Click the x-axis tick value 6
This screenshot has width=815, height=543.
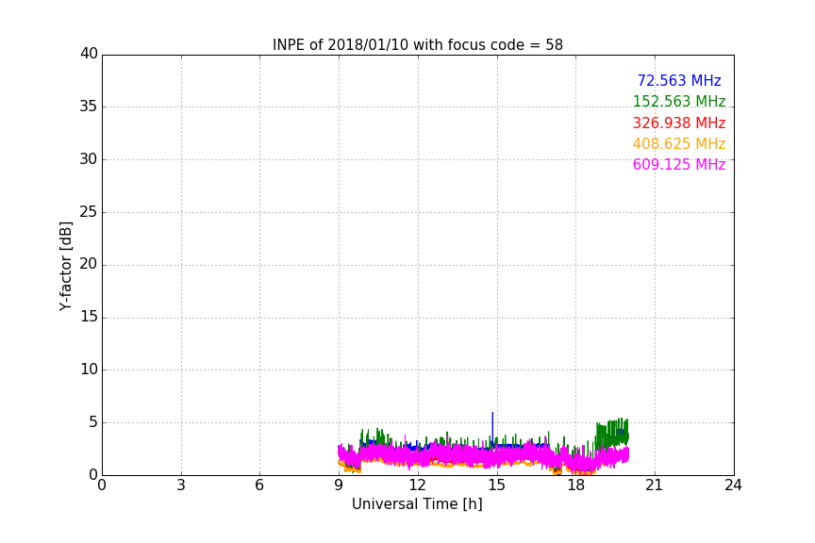(x=259, y=485)
